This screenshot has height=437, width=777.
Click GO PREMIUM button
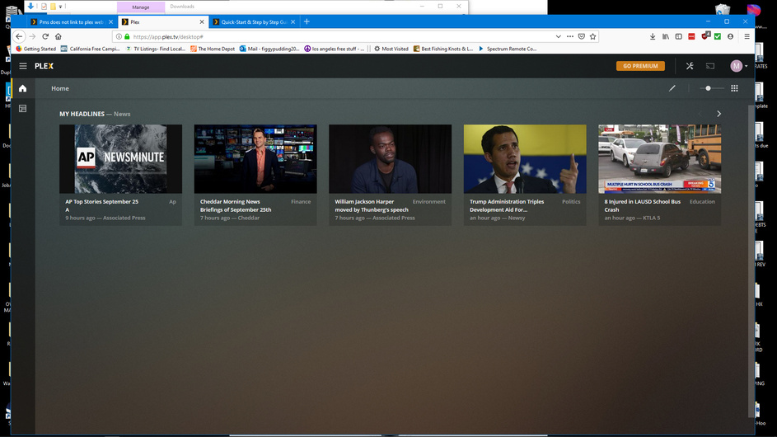tap(640, 66)
